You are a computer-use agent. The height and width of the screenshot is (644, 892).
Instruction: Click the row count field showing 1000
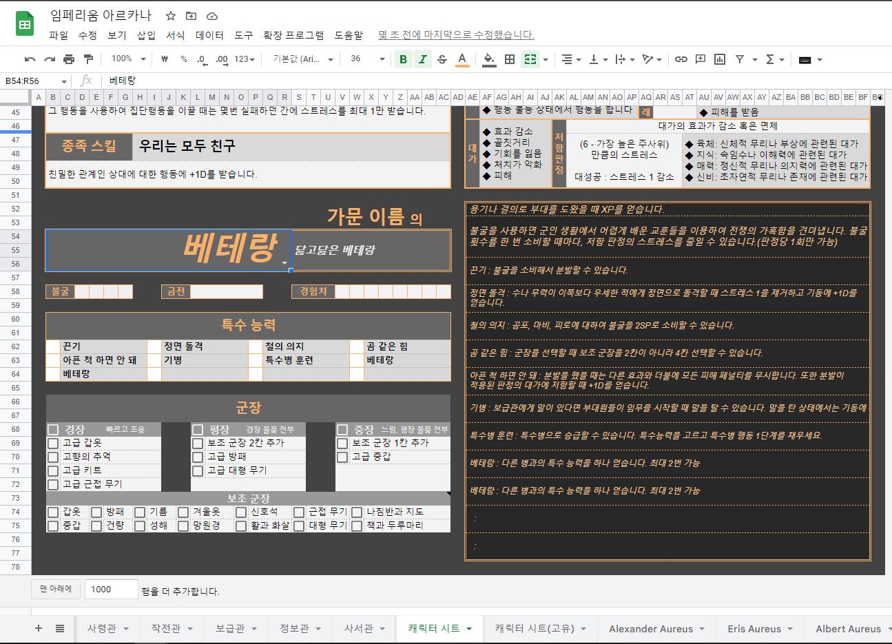click(111, 590)
